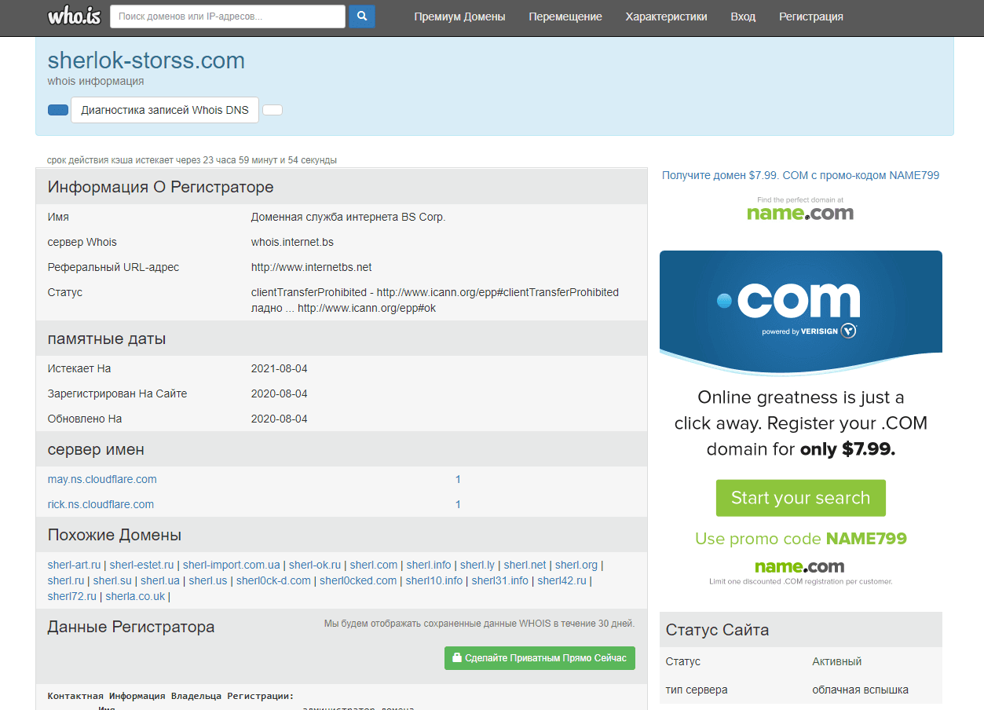Visit the sherl0cked.com similar domain link
Screen dimensions: 984x710
click(x=358, y=580)
